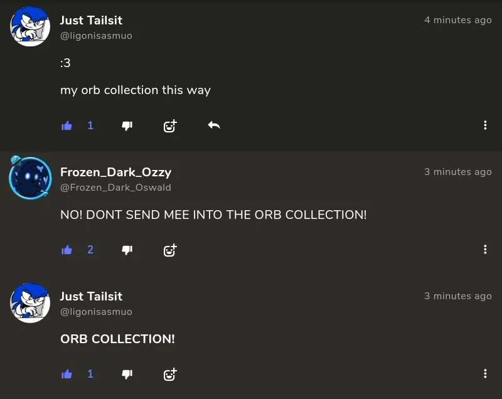Open more options for Frozen_Dark_Ozzy's comment

[x=485, y=250]
